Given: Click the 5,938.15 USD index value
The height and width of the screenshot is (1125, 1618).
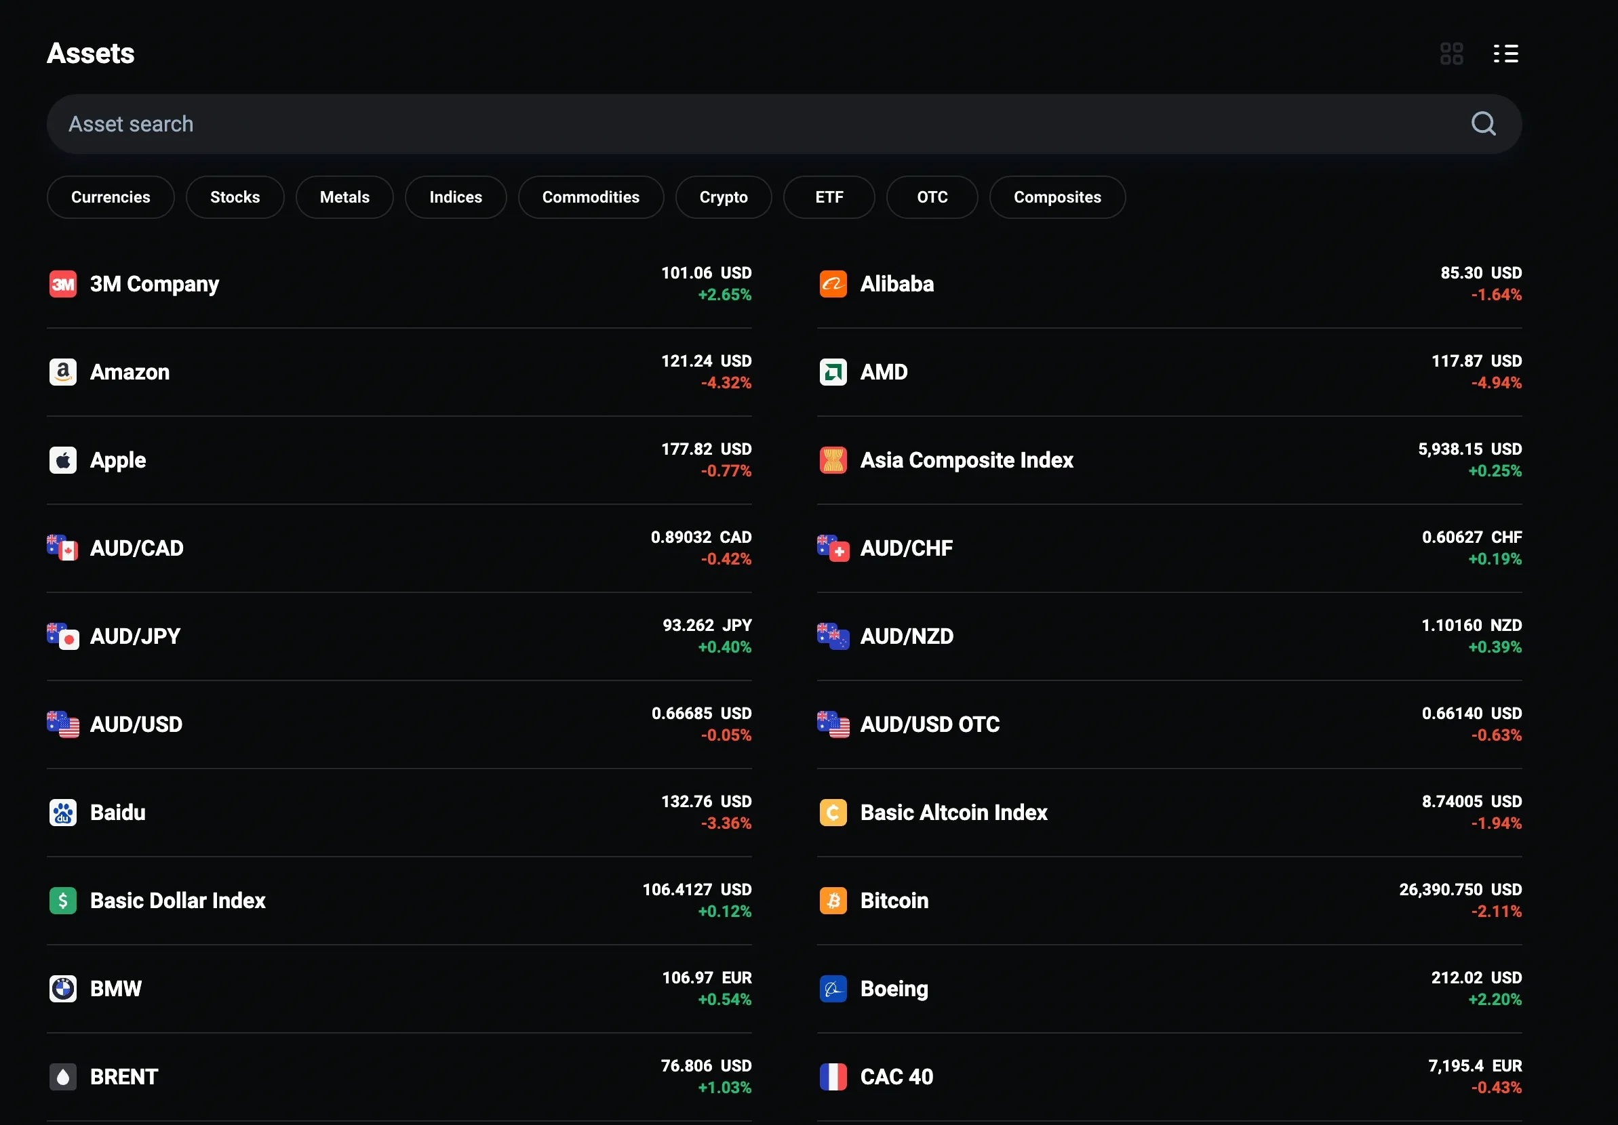Looking at the screenshot, I should [x=1470, y=449].
